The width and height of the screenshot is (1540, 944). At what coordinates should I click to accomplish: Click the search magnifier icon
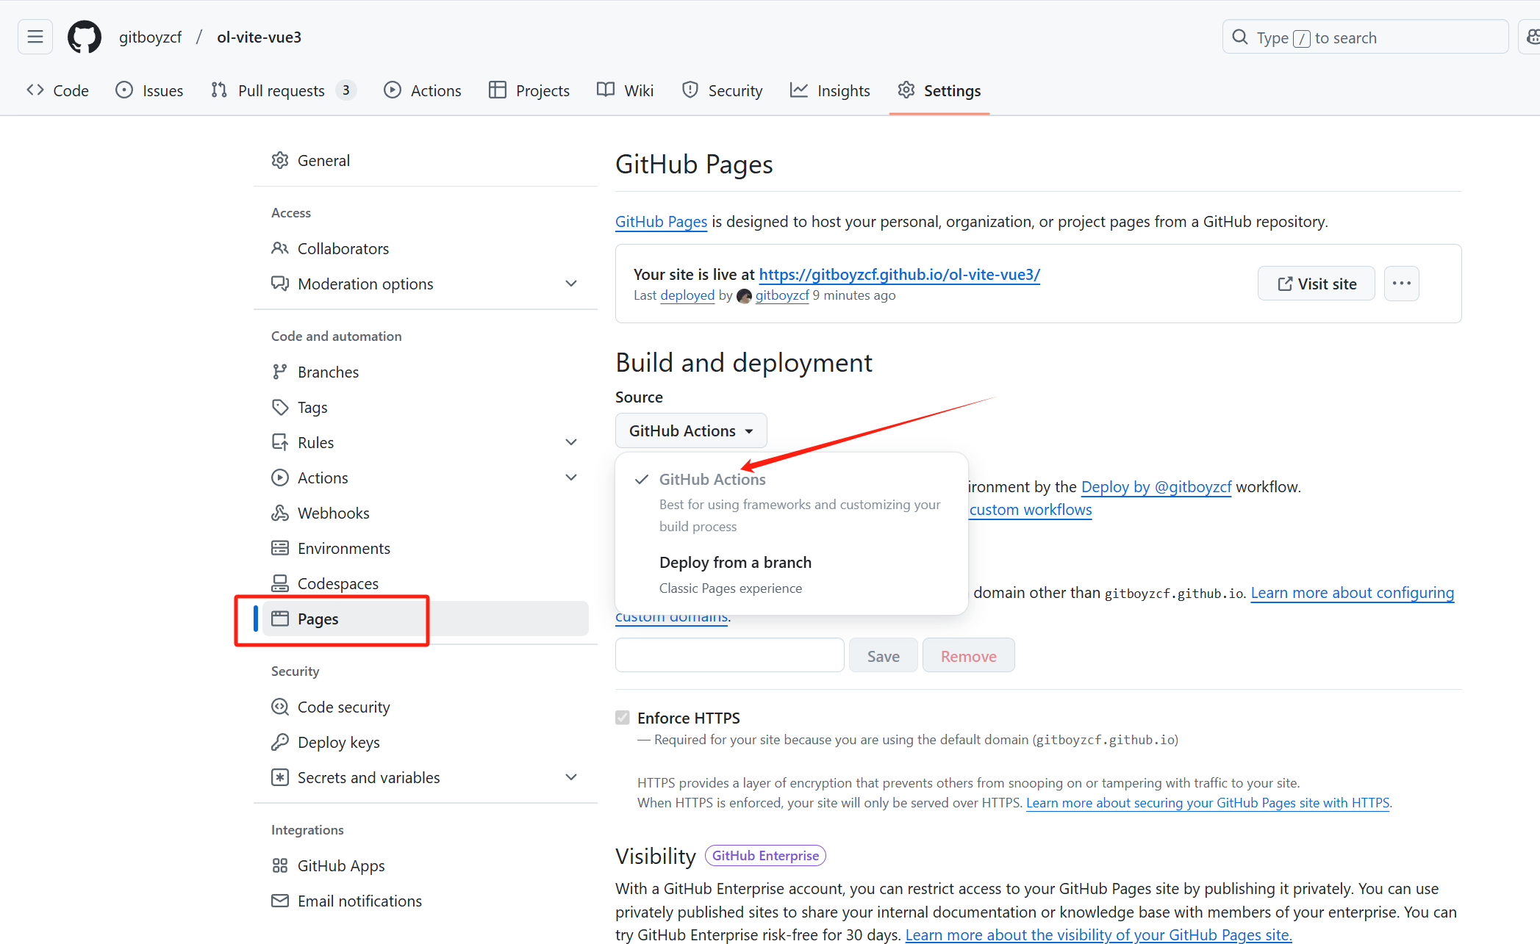1240,37
